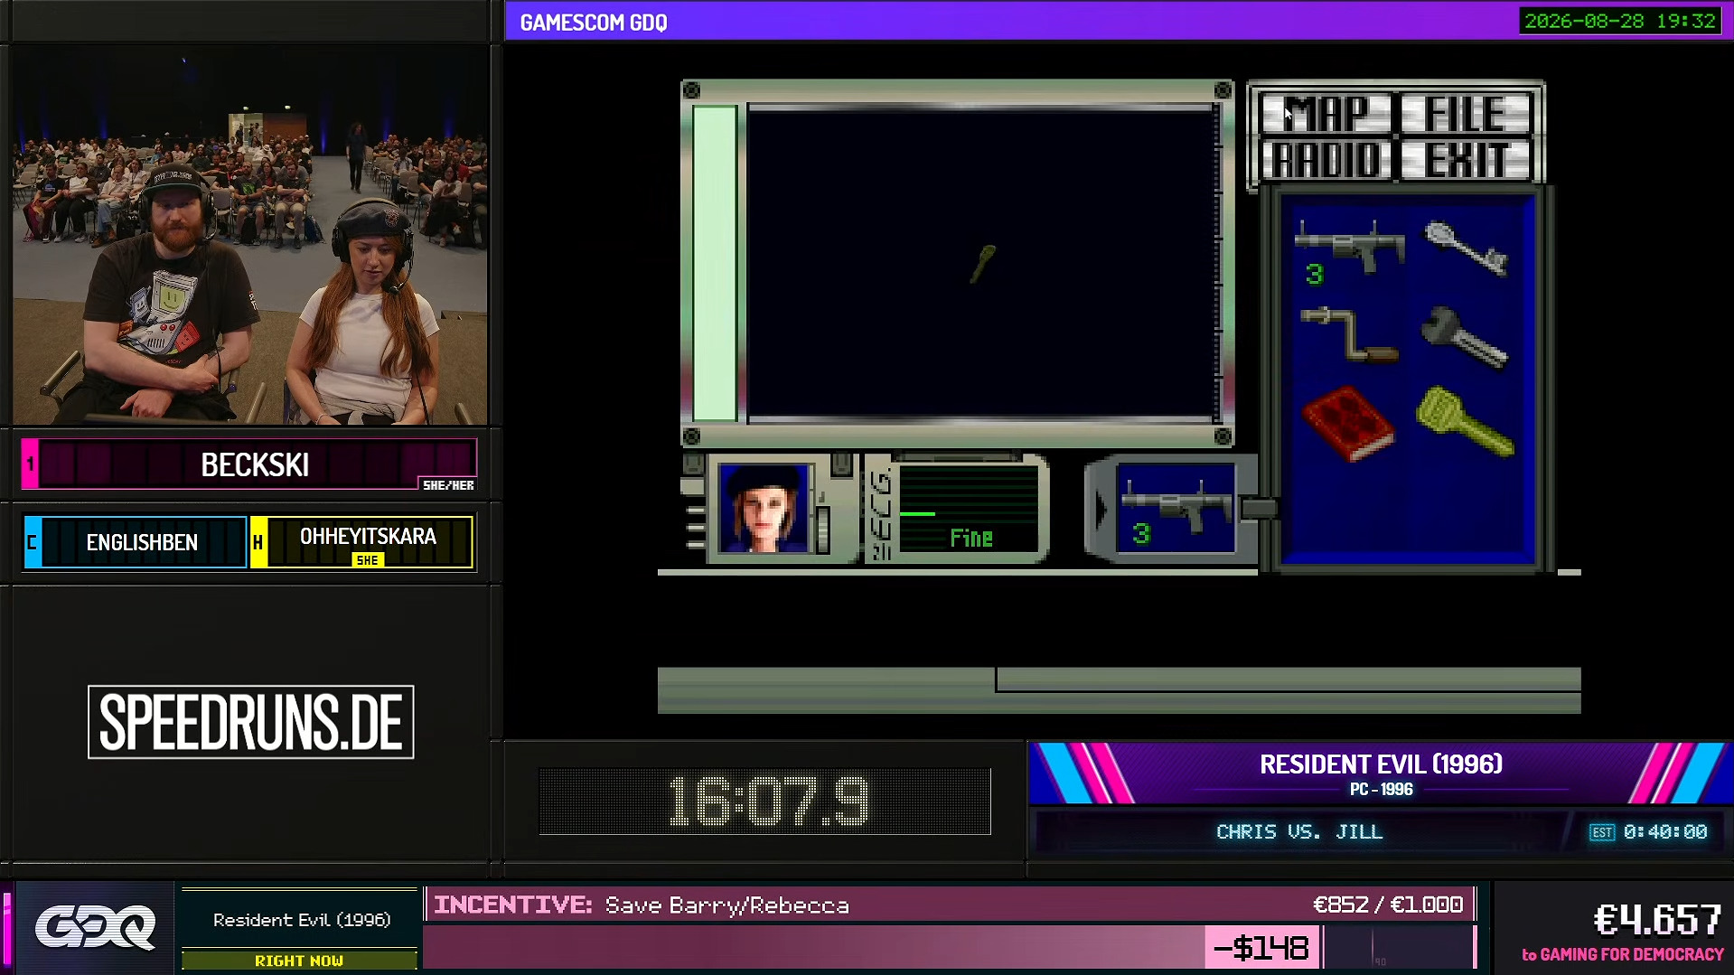Click the BECKSKI runner nameplate
Image resolution: width=1734 pixels, height=975 pixels.
click(249, 464)
